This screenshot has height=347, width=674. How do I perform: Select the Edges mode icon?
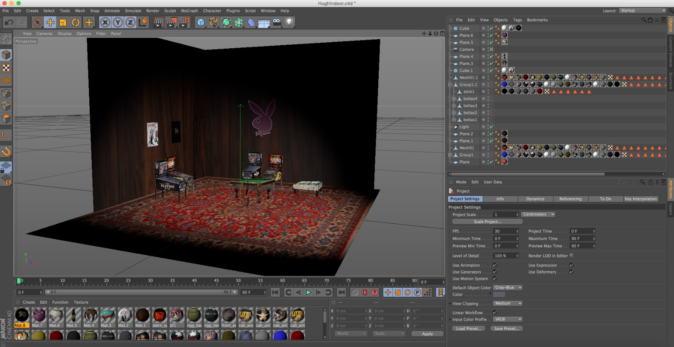pyautogui.click(x=6, y=106)
